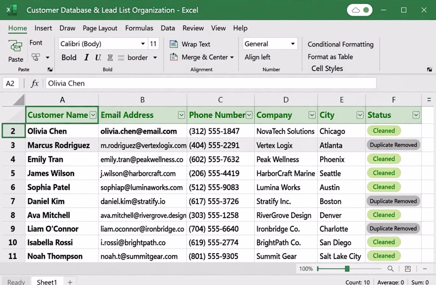Image resolution: width=436 pixels, height=285 pixels.
Task: Open the Insert ribbon tab
Action: [43, 28]
